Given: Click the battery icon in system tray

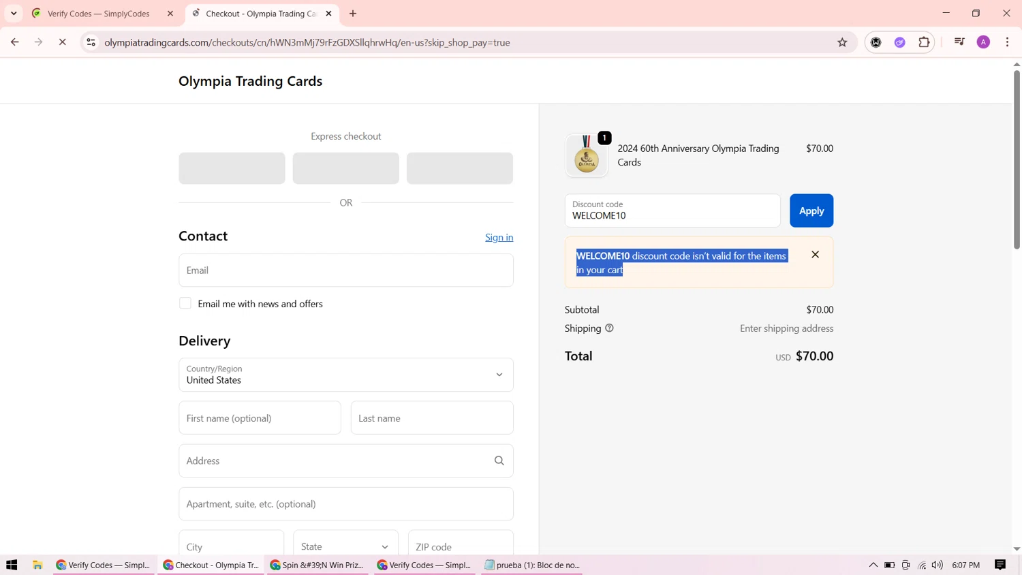Looking at the screenshot, I should tap(889, 565).
